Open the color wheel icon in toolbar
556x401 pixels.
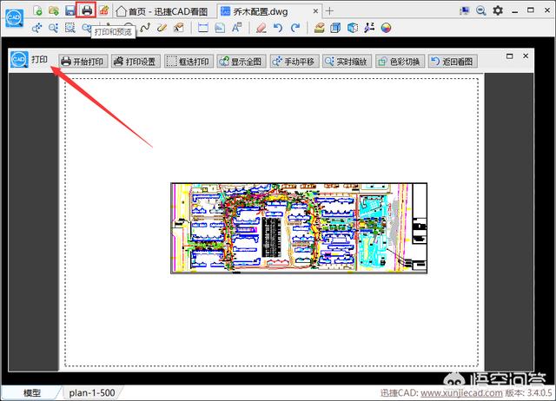click(386, 28)
